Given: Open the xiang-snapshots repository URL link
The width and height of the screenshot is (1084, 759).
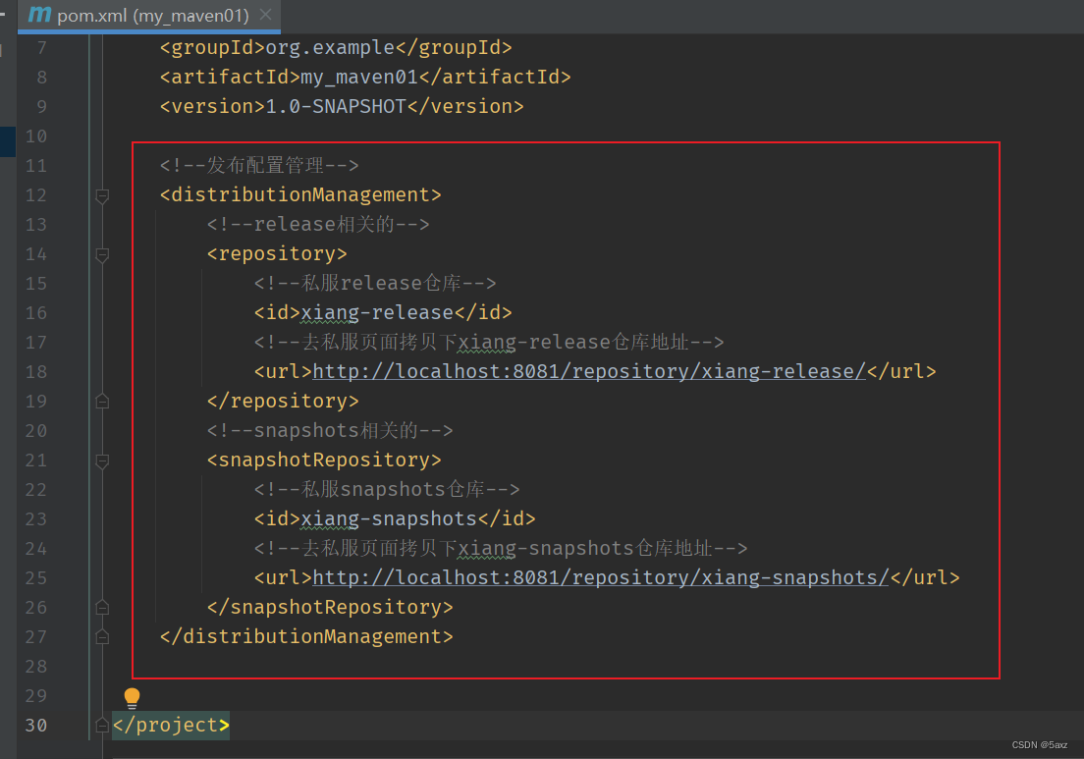Looking at the screenshot, I should [601, 577].
